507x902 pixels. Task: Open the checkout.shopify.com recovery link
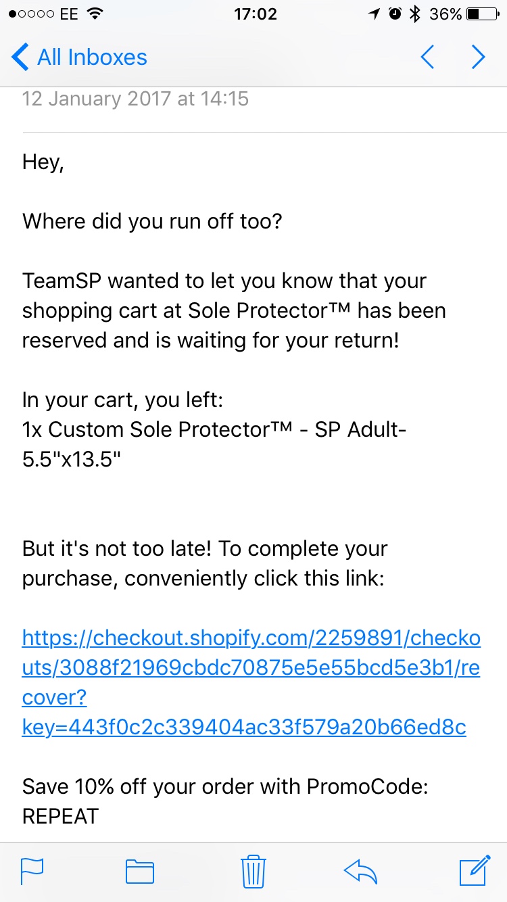tap(251, 682)
